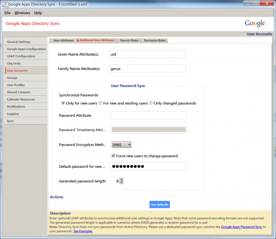Image resolution: width=276 pixels, height=239 pixels.
Task: Follow the See Examples link
Action: [x=83, y=231]
